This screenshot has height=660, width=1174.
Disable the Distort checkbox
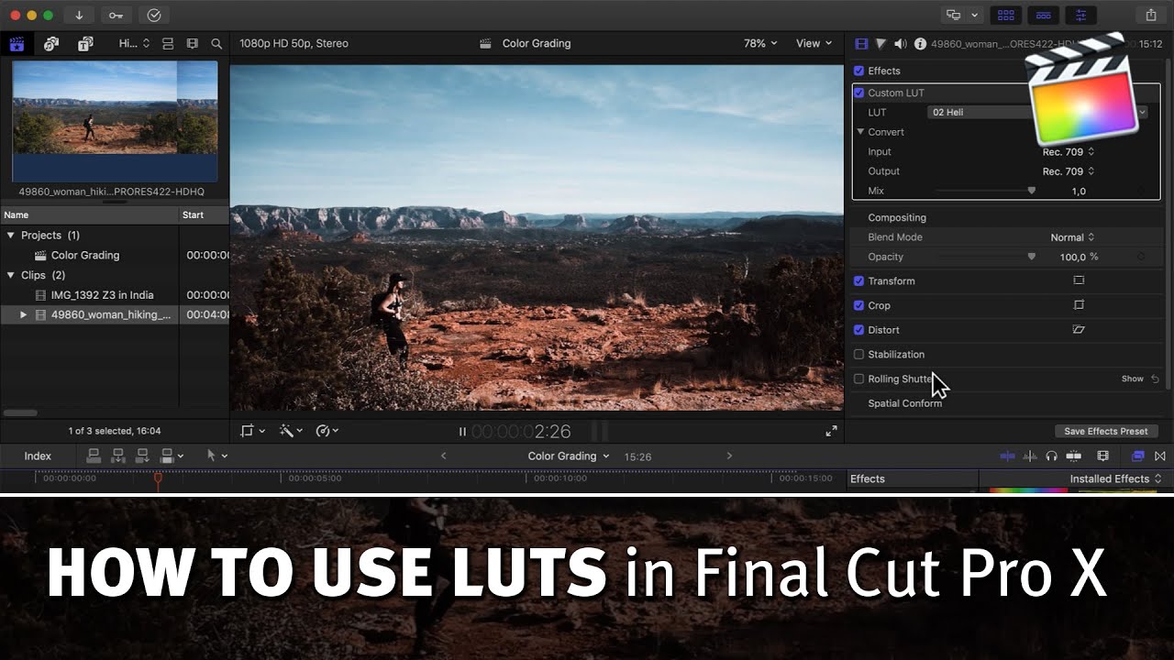859,330
